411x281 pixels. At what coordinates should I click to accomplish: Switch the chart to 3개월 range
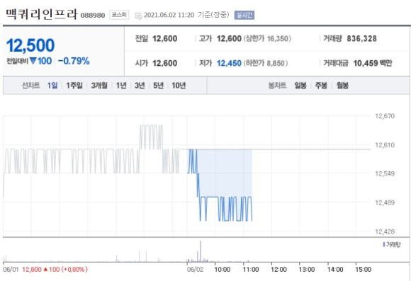click(x=99, y=86)
